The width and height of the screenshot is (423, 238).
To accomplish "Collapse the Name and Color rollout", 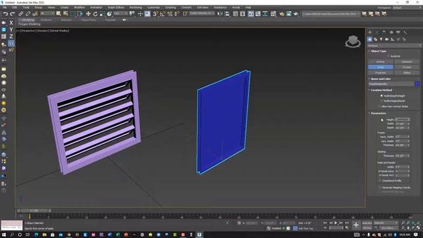I will tap(381, 79).
